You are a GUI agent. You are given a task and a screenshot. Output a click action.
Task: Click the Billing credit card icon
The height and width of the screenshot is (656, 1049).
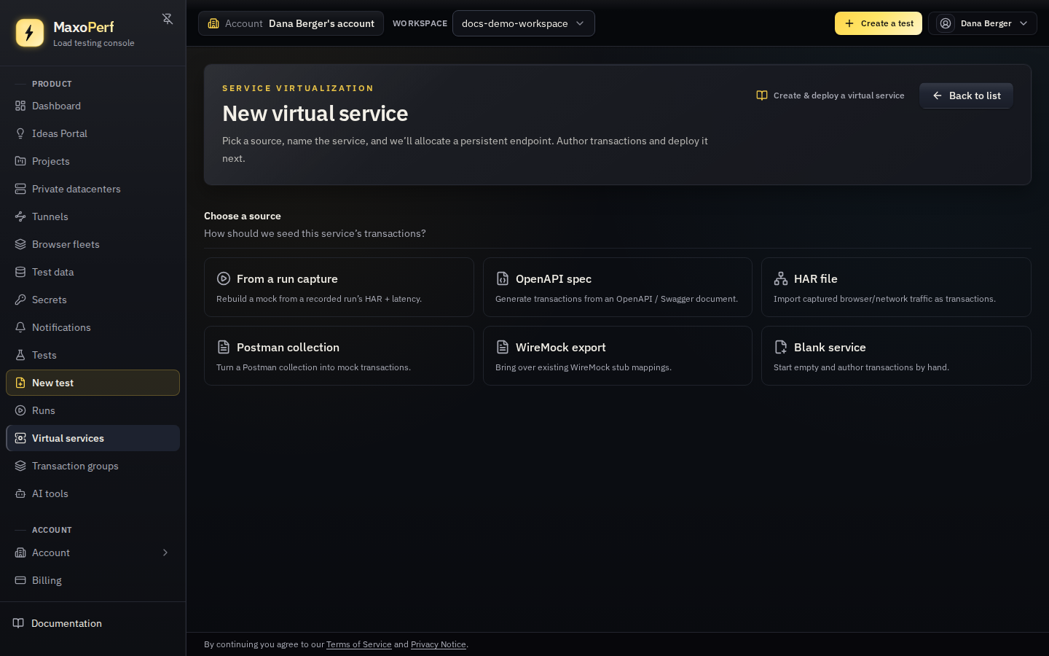[20, 580]
